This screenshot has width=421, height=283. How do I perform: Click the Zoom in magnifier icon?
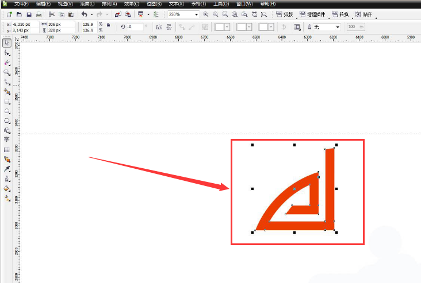(206, 14)
